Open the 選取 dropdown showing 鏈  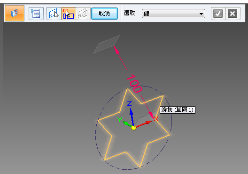click(173, 14)
